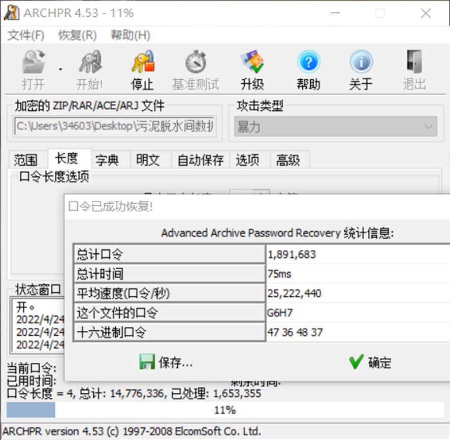450x440 pixels.
Task: Click the green checkmark 确定 icon
Action: pyautogui.click(x=357, y=362)
